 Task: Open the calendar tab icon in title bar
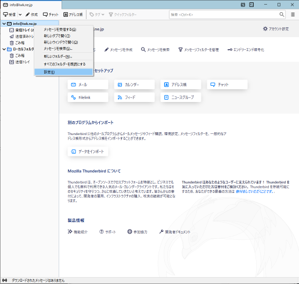tap(243, 5)
